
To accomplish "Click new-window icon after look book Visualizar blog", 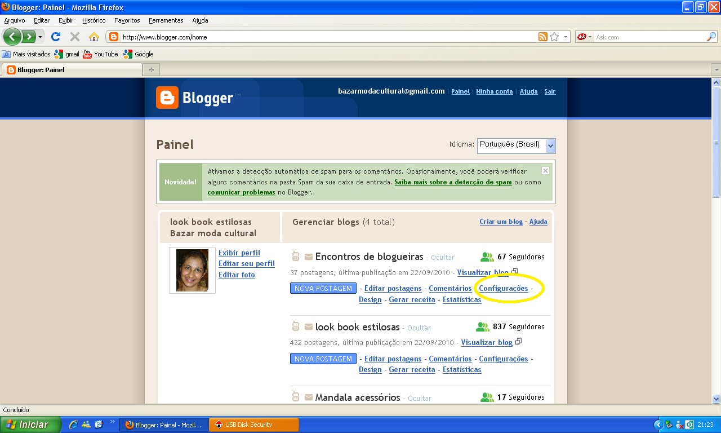I will pos(519,342).
